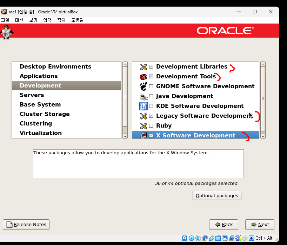Click the 'GNOME Software Development' label
Screen dimensions: 287x245
coord(205,86)
